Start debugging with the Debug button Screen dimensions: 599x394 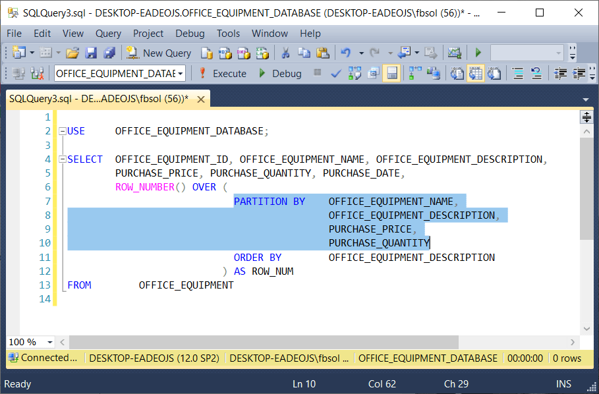[279, 73]
